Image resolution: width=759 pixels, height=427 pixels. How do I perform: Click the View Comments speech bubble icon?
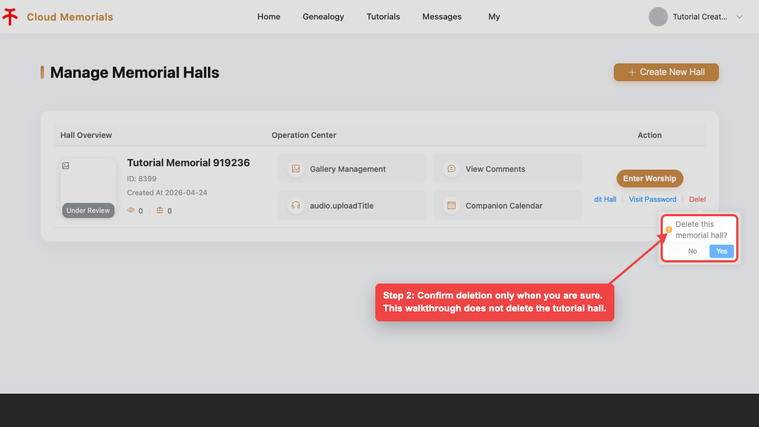tap(452, 168)
